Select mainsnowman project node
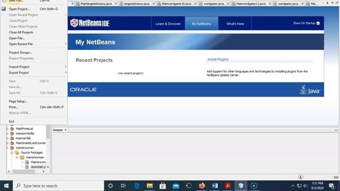 click(x=25, y=147)
